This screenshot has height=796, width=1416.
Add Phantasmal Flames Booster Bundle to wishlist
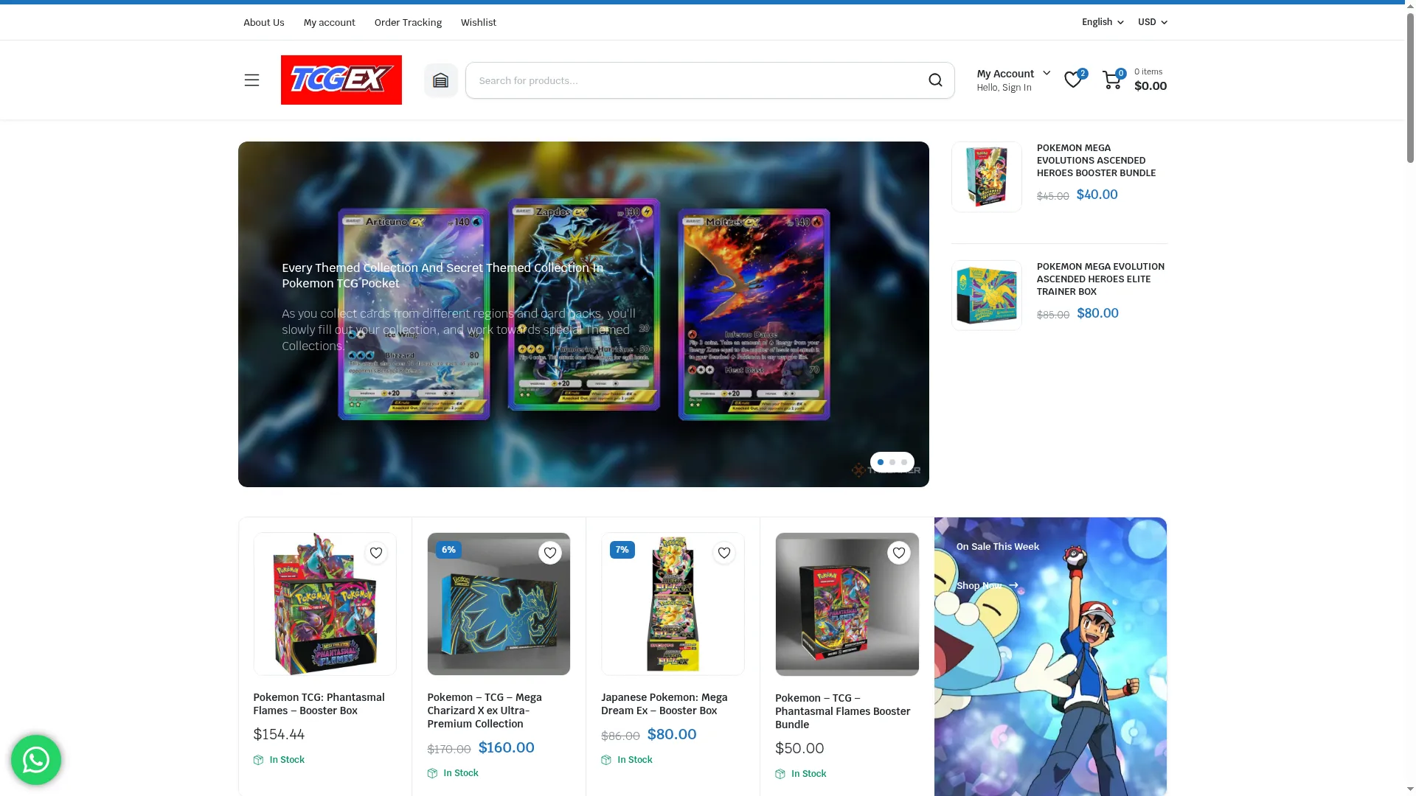click(x=898, y=553)
